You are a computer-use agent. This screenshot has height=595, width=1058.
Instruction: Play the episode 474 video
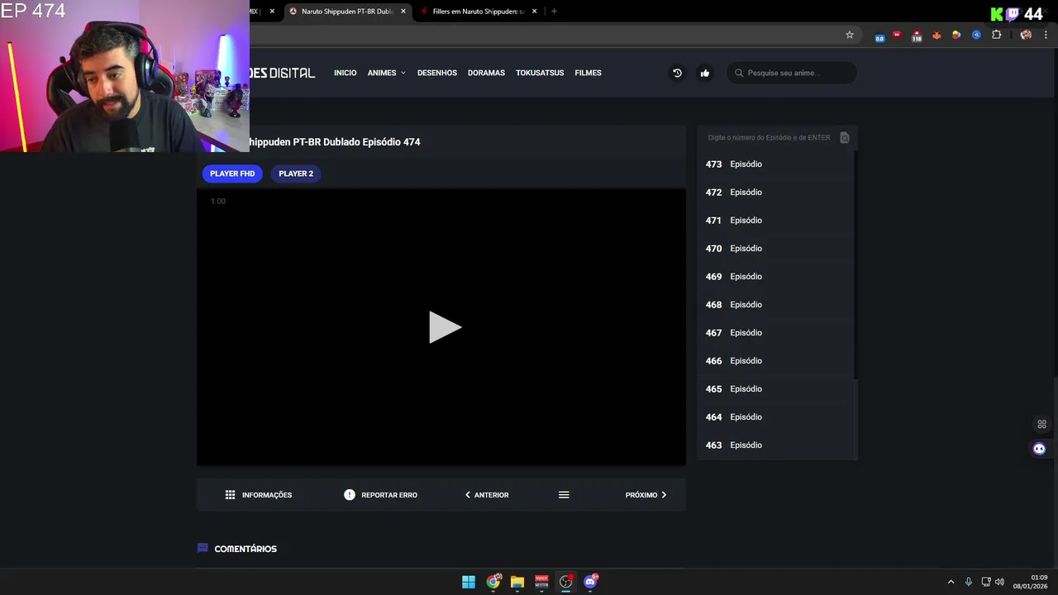[x=445, y=327]
